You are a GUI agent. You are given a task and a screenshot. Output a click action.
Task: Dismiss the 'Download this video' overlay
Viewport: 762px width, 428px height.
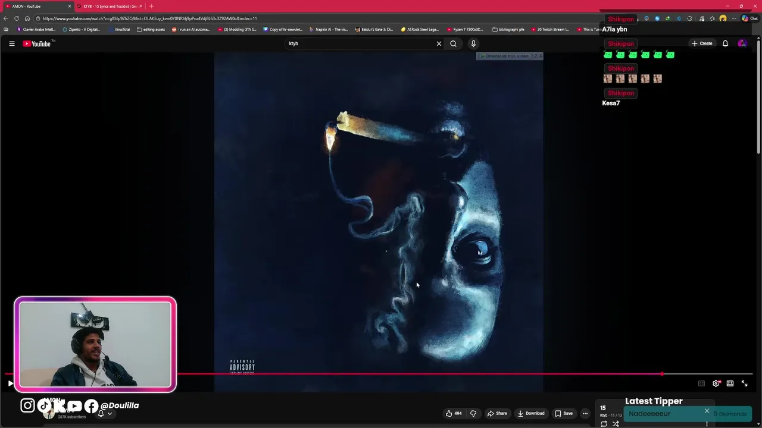(540, 56)
